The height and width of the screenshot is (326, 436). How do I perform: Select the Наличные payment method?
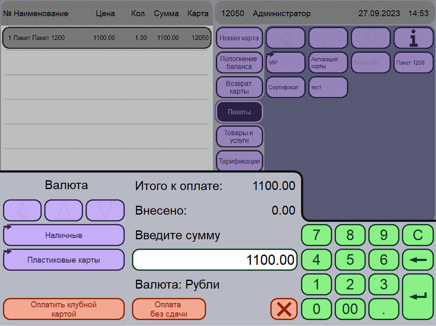64,235
